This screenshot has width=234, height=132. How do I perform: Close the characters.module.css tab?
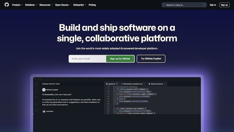pyautogui.click(x=144, y=84)
